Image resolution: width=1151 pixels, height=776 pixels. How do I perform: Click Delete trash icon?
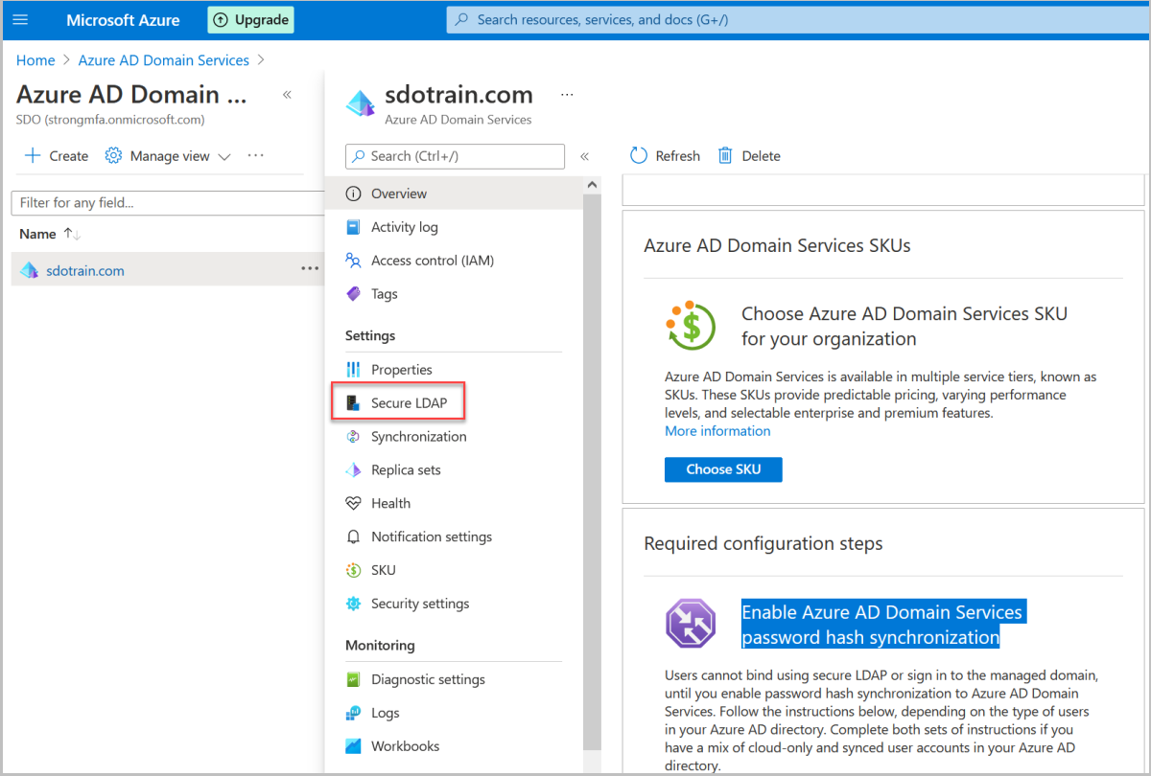point(725,155)
